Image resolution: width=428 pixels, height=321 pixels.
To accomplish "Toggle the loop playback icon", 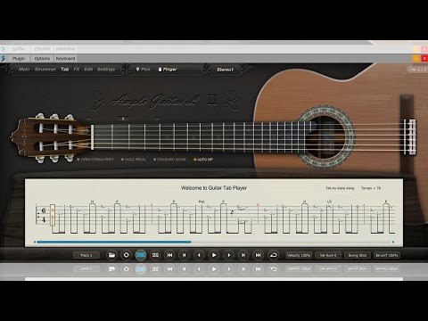I will [273, 255].
